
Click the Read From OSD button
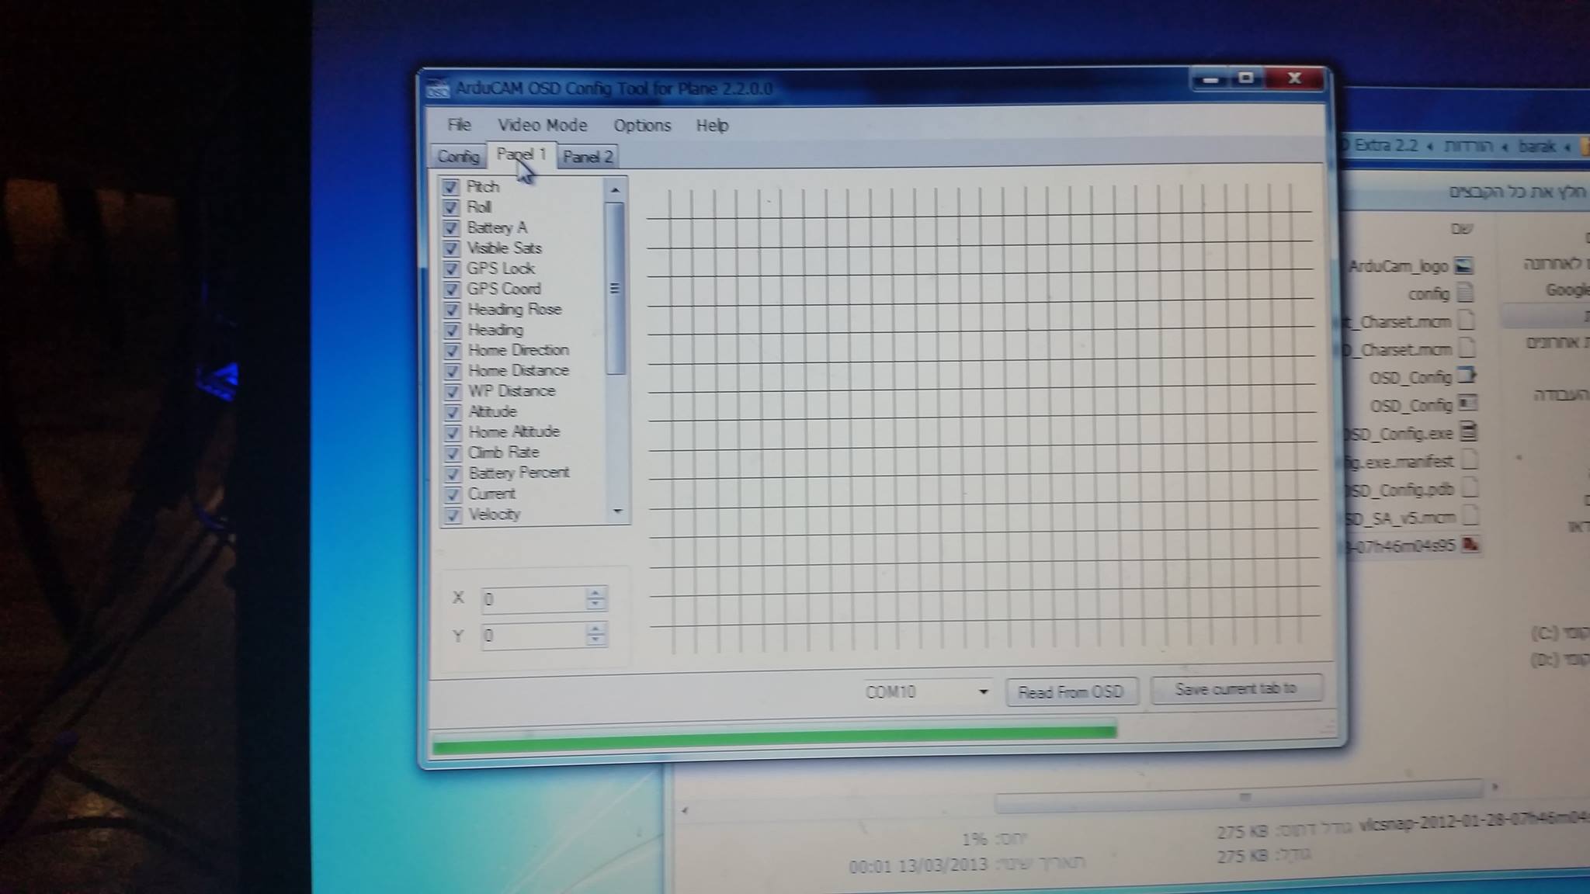(1071, 691)
